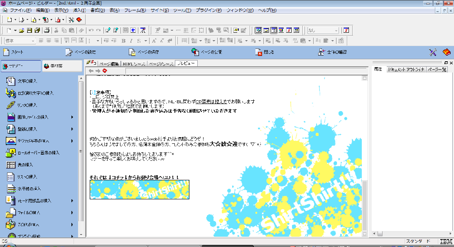The image size is (454, 247).
Task: Click the tools wrench icon in top toolbar
Action: [71, 19]
